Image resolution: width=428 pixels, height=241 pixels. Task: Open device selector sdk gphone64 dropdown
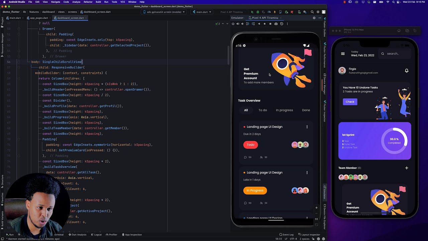pos(164,12)
